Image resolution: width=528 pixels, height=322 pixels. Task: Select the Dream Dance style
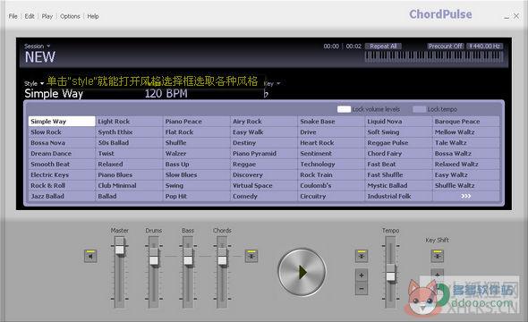(62, 154)
